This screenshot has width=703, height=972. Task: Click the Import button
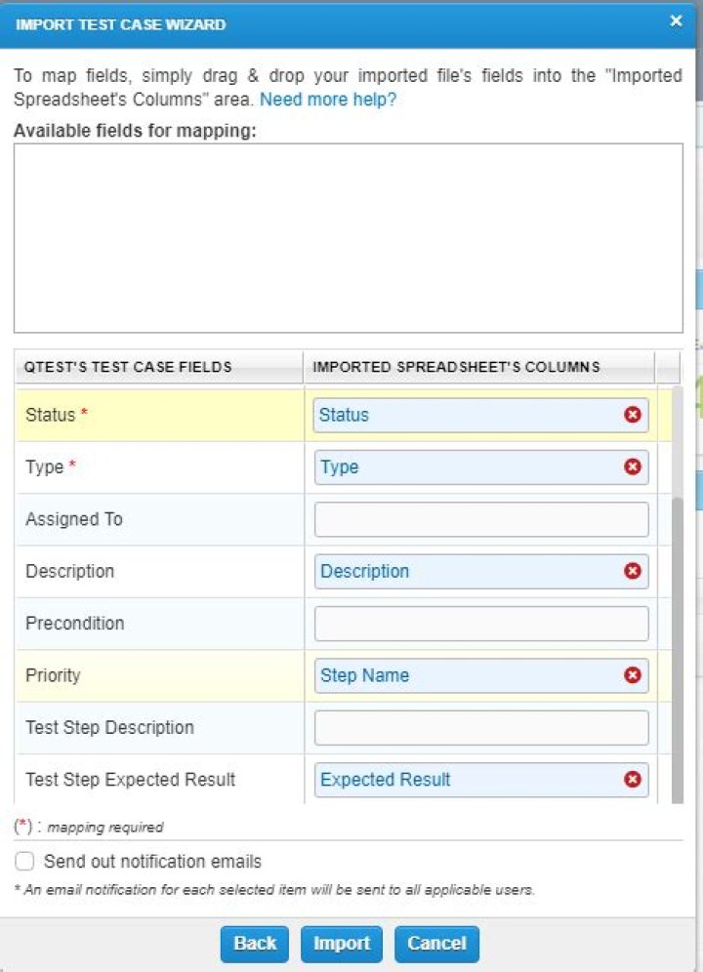pos(342,944)
